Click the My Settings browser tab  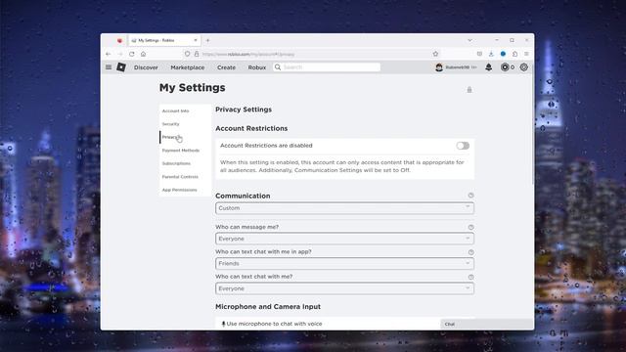[x=164, y=40]
